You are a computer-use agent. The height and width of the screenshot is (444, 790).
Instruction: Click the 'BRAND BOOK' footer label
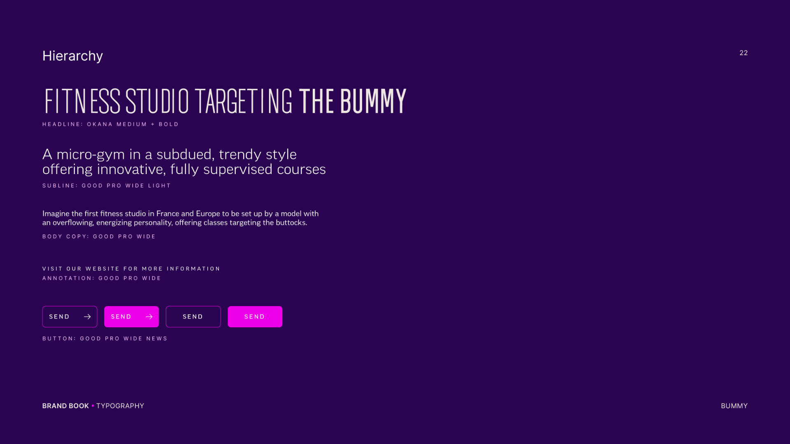click(x=65, y=406)
